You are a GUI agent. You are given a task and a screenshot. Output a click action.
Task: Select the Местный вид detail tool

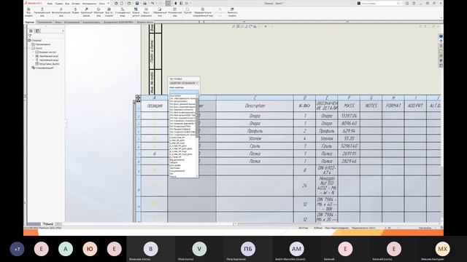[99, 12]
